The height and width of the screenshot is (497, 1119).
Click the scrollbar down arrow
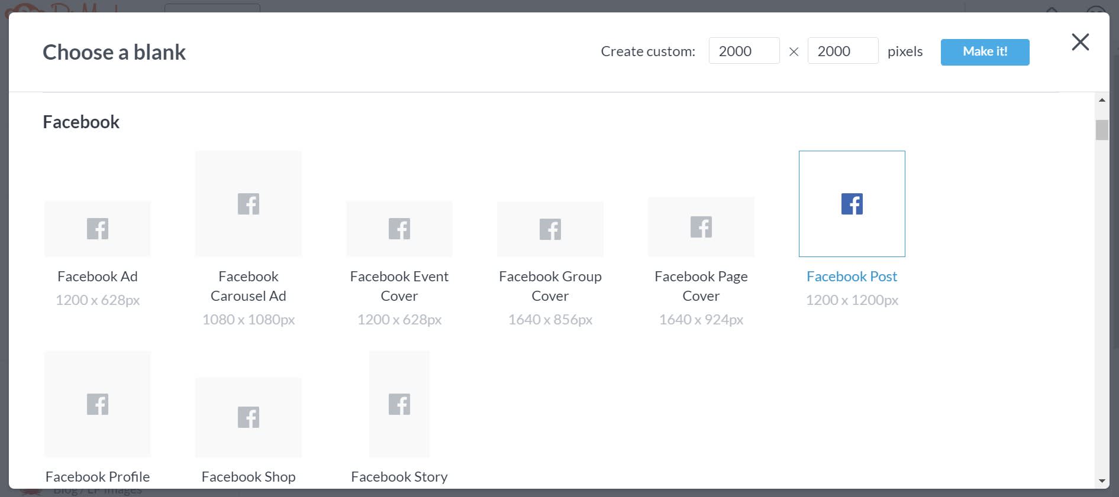click(x=1102, y=481)
